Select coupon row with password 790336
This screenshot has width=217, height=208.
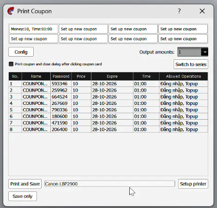108,110
